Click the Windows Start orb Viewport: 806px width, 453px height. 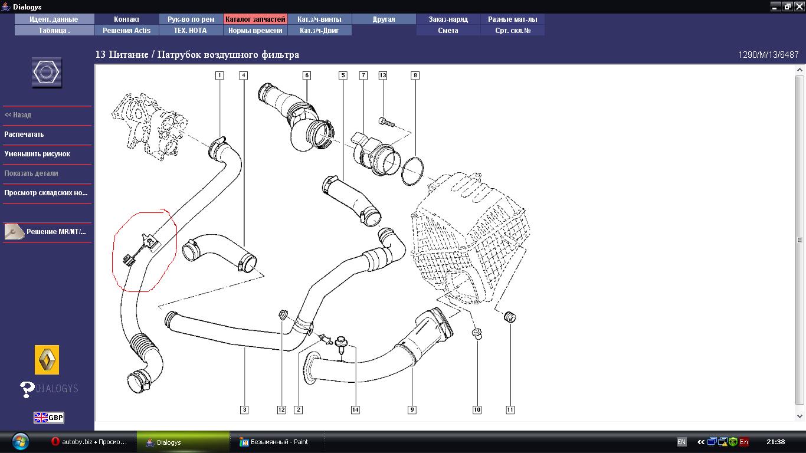(20, 442)
